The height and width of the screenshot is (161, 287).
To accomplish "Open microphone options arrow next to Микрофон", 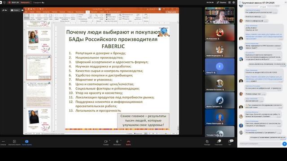I will coord(121,140).
